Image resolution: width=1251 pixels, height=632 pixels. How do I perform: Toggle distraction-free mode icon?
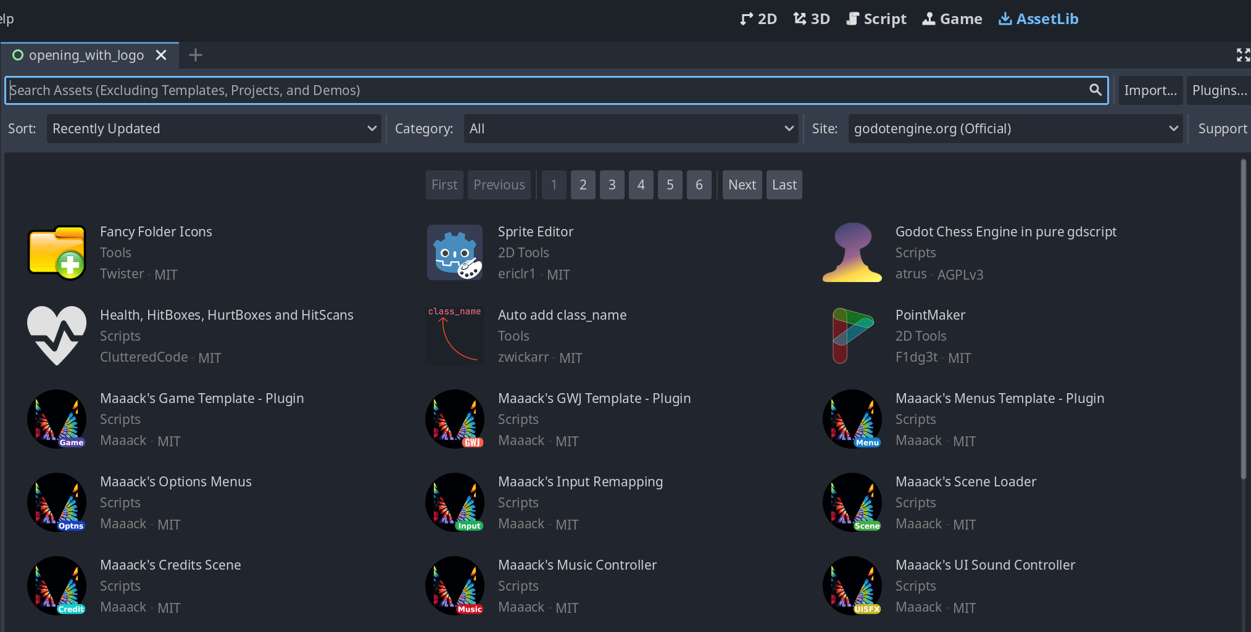(1243, 55)
